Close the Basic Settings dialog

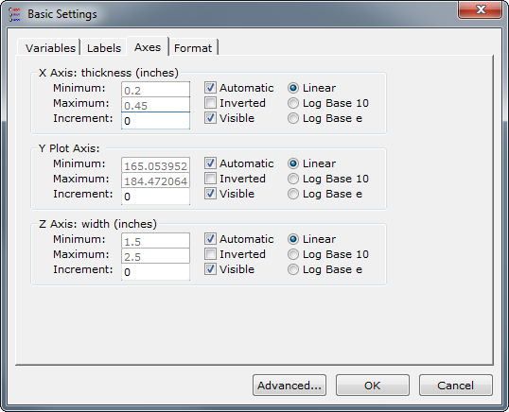tap(480, 9)
